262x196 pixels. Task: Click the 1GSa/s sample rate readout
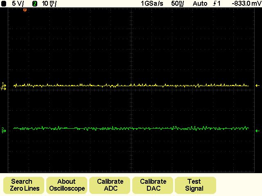[x=152, y=3]
